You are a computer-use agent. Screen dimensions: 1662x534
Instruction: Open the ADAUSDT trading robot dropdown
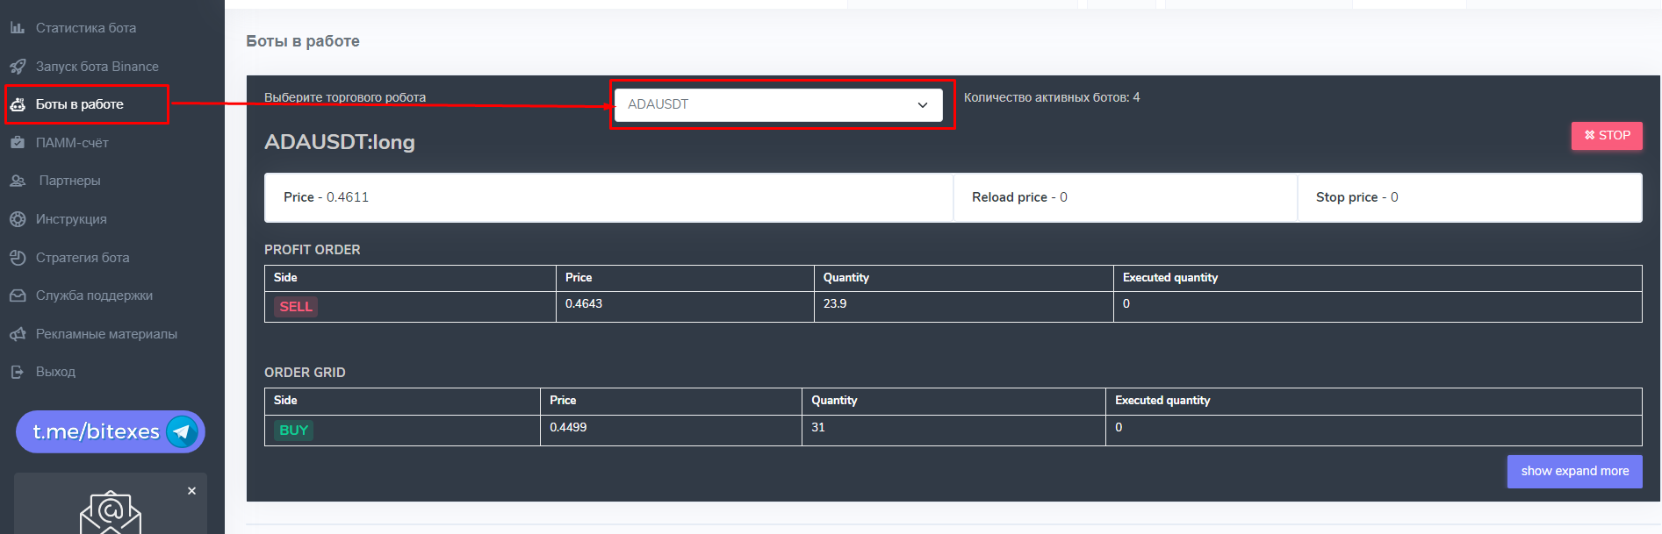[x=777, y=104]
